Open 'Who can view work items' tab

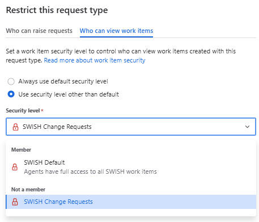click(x=116, y=31)
